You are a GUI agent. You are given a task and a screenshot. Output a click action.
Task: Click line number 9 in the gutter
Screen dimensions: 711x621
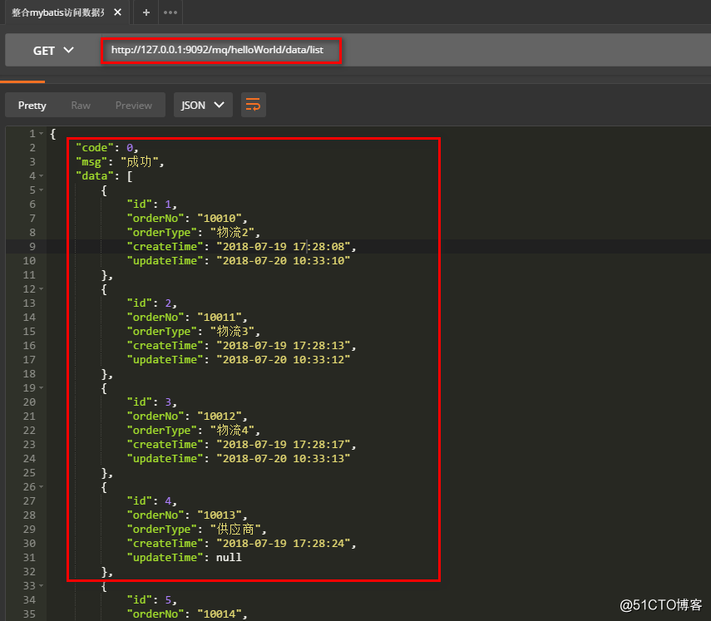(32, 247)
